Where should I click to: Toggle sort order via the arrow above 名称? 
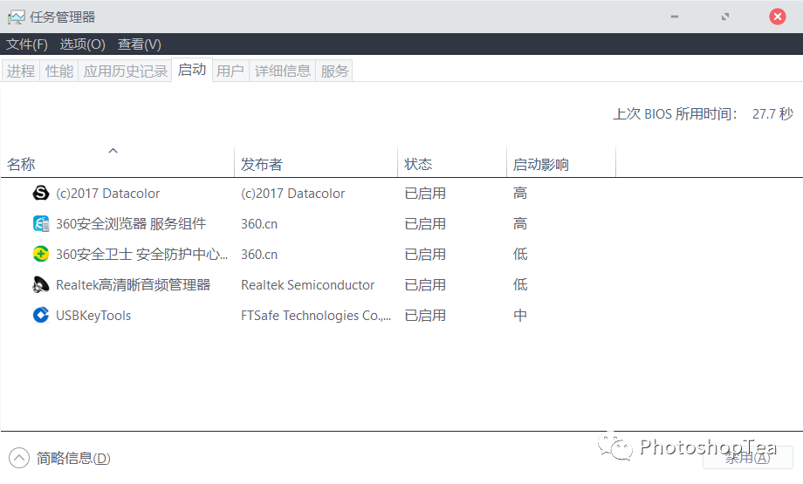(113, 150)
